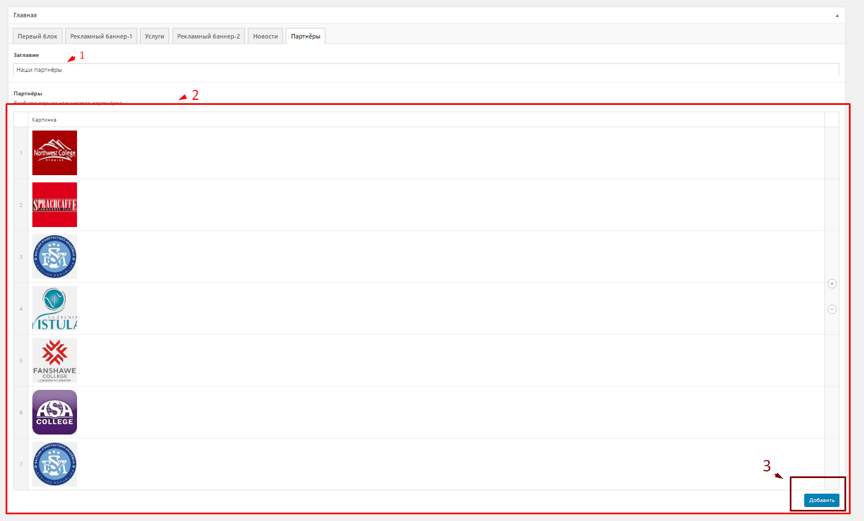The height and width of the screenshot is (521, 864).
Task: Select the Партнёры tab
Action: click(x=305, y=36)
